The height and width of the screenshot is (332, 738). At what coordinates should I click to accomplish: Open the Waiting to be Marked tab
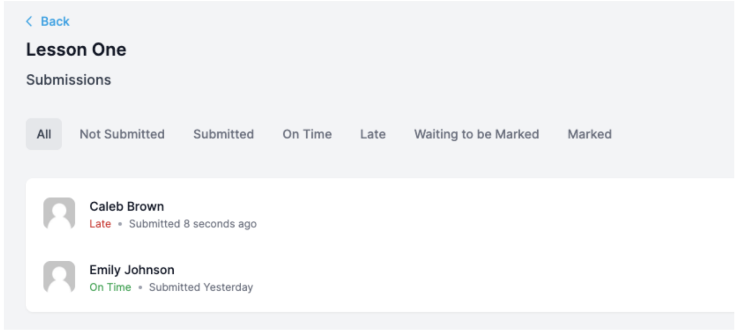476,134
